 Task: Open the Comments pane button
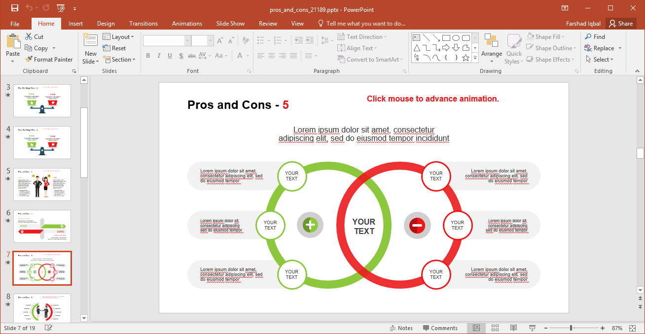coord(440,328)
